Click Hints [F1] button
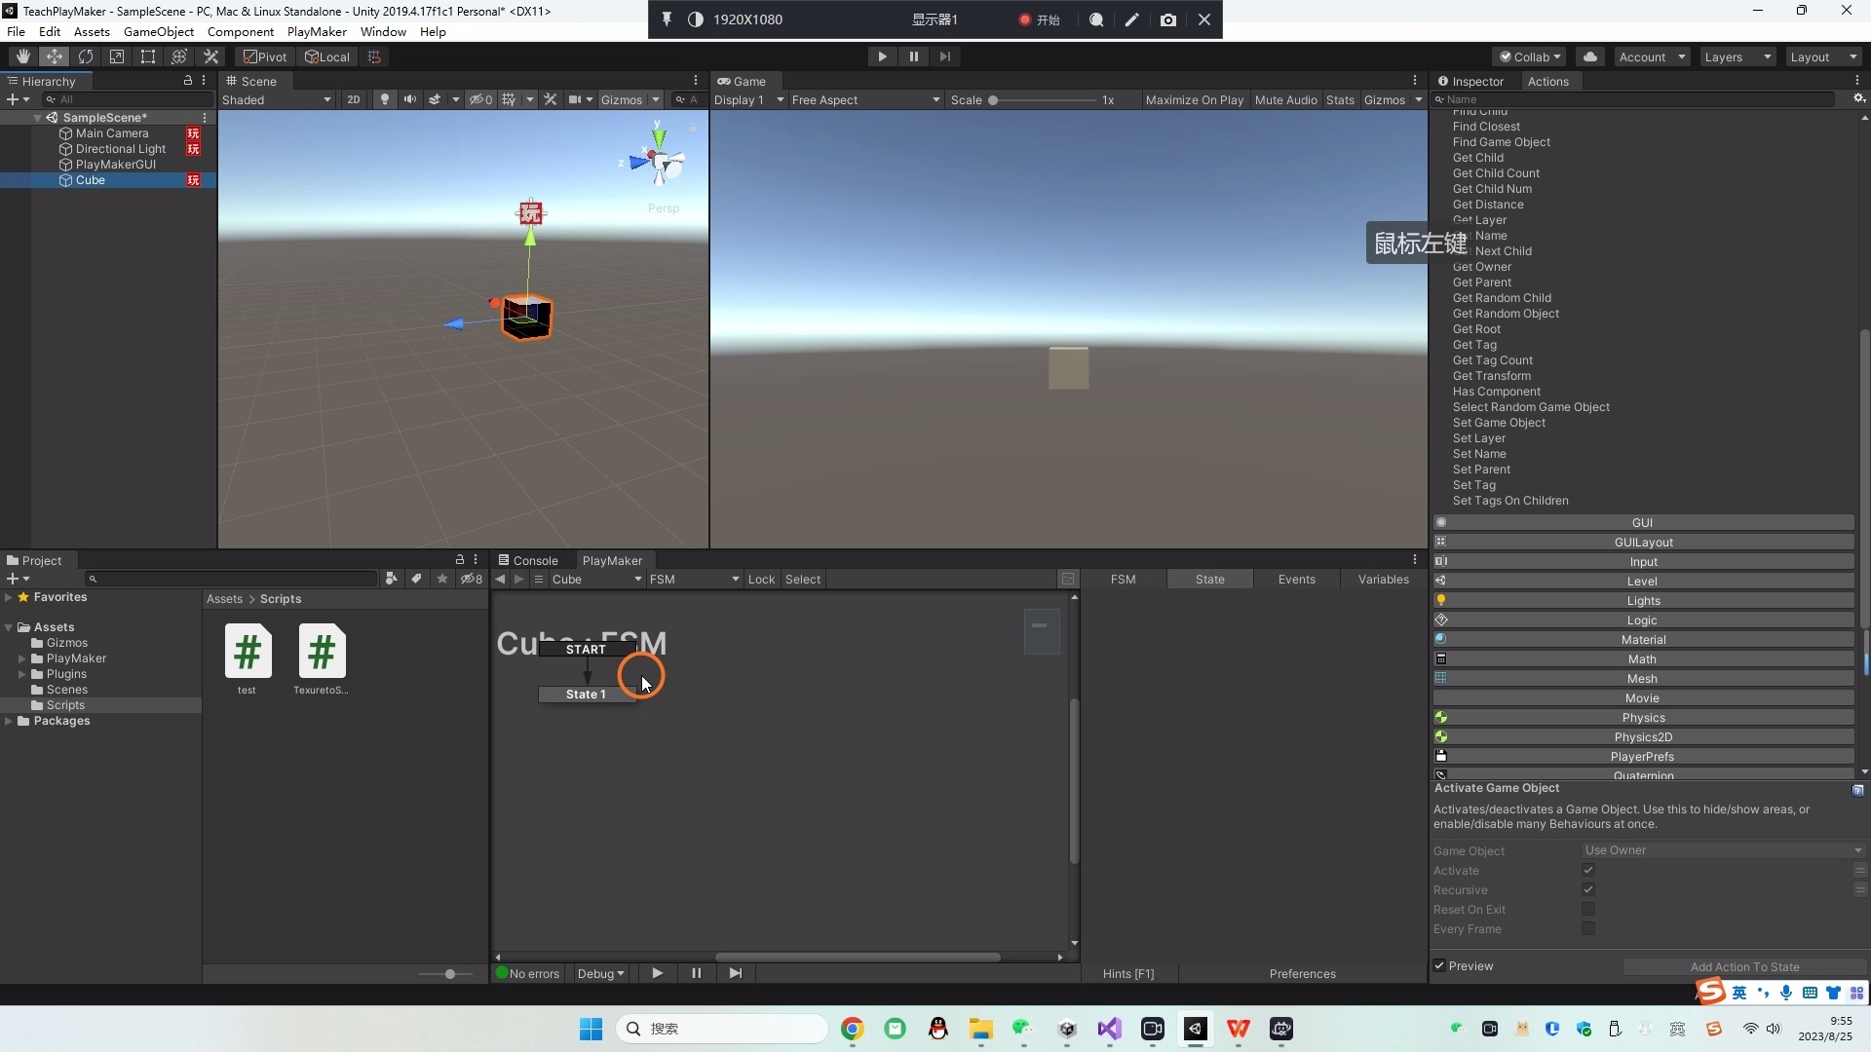 (1127, 973)
